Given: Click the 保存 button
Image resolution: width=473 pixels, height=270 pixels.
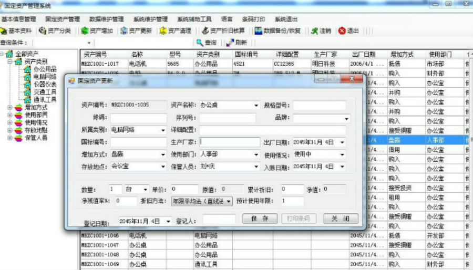Looking at the screenshot, I should coord(260,219).
